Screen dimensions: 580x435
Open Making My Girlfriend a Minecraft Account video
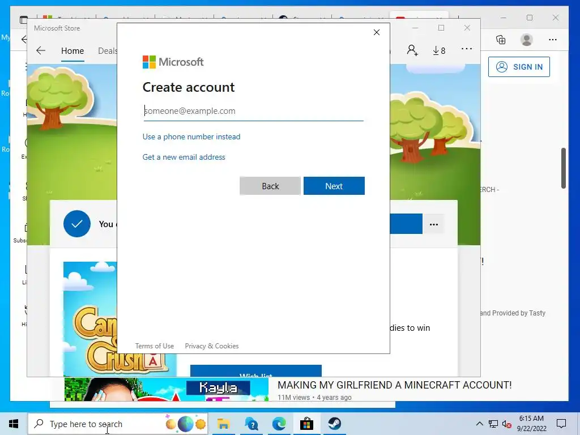tap(394, 385)
